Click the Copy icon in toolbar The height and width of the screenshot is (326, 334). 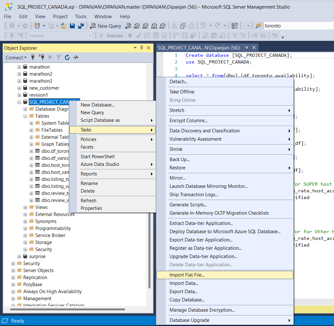183,26
